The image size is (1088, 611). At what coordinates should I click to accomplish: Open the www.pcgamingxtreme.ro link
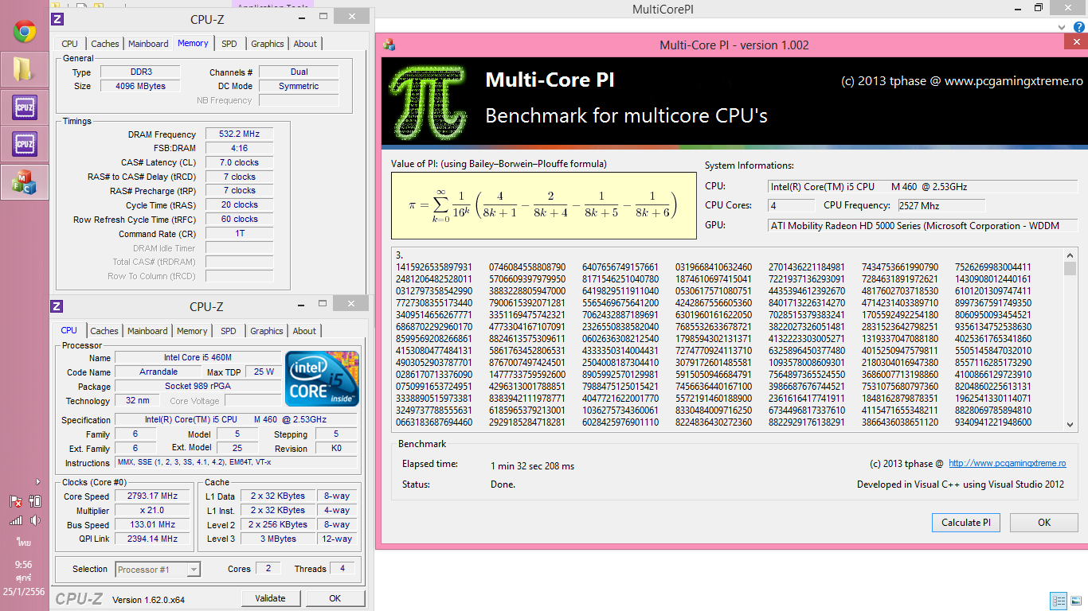coord(1008,464)
